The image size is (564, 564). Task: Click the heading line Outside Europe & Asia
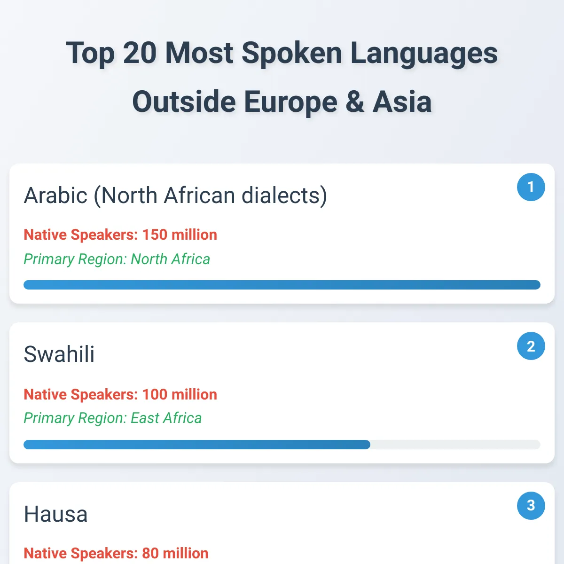point(282,102)
